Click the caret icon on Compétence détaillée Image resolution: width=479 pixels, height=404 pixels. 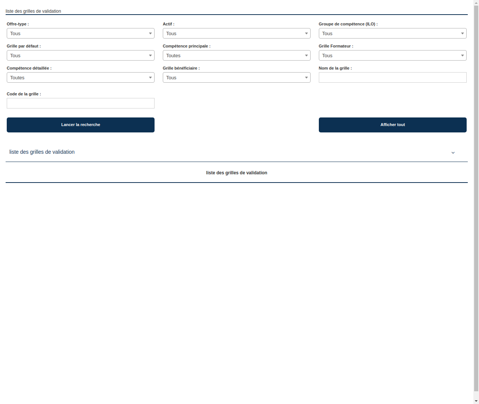click(150, 77)
